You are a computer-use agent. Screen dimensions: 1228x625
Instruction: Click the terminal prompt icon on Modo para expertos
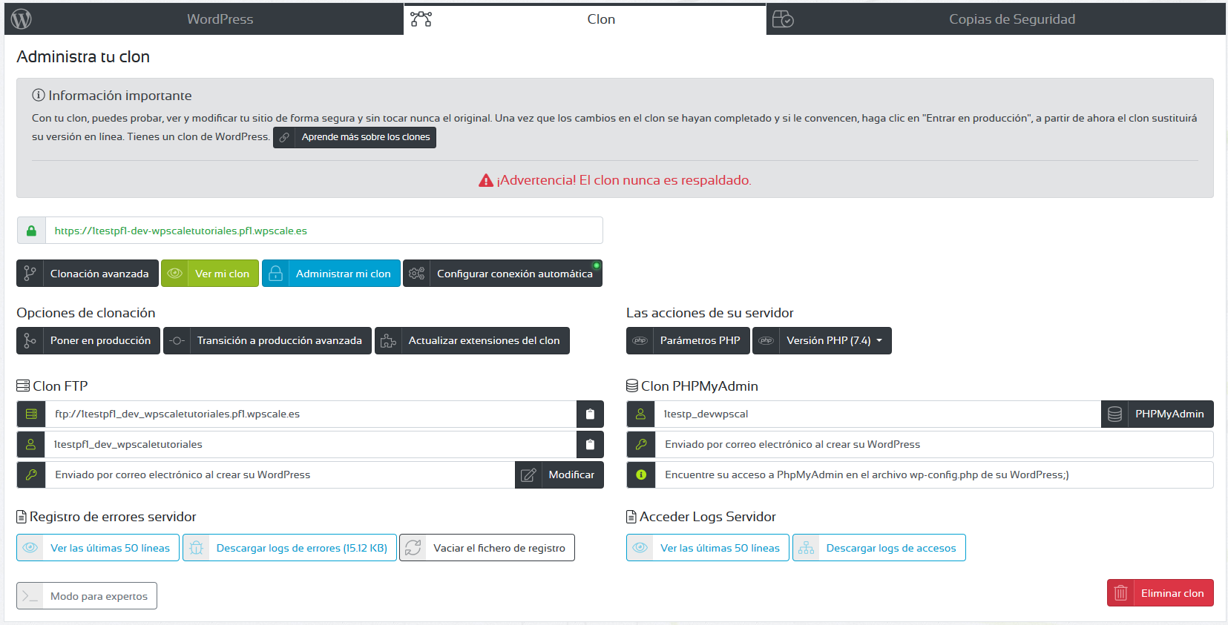tap(30, 596)
